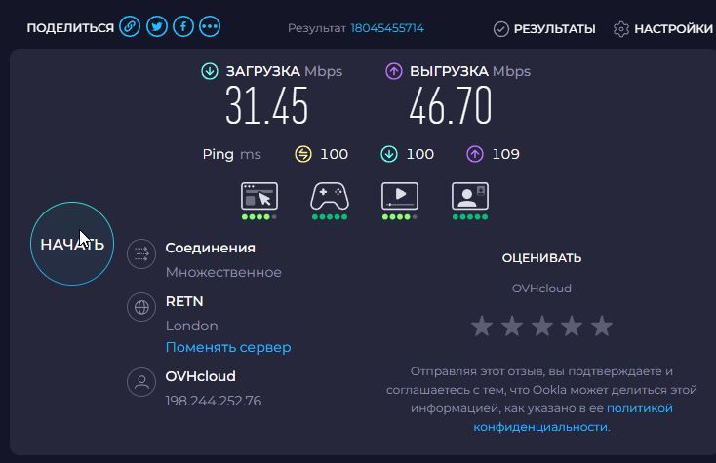The height and width of the screenshot is (463, 716).
Task: Open the НАСТРОЙКИ settings page
Action: pos(664,29)
